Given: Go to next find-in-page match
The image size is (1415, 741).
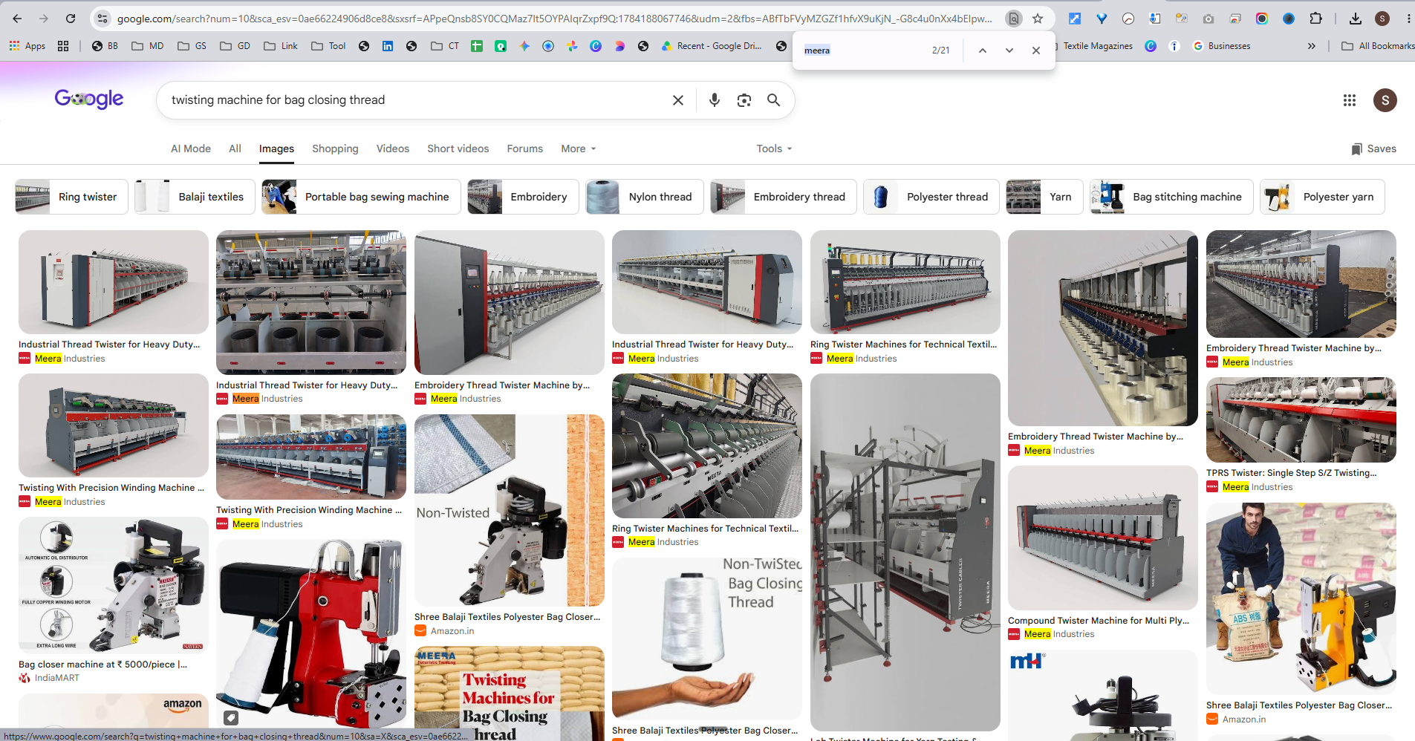Looking at the screenshot, I should (x=1009, y=50).
